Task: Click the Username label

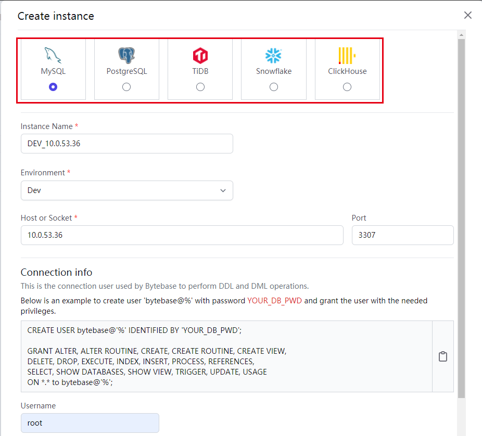Action: 38,406
